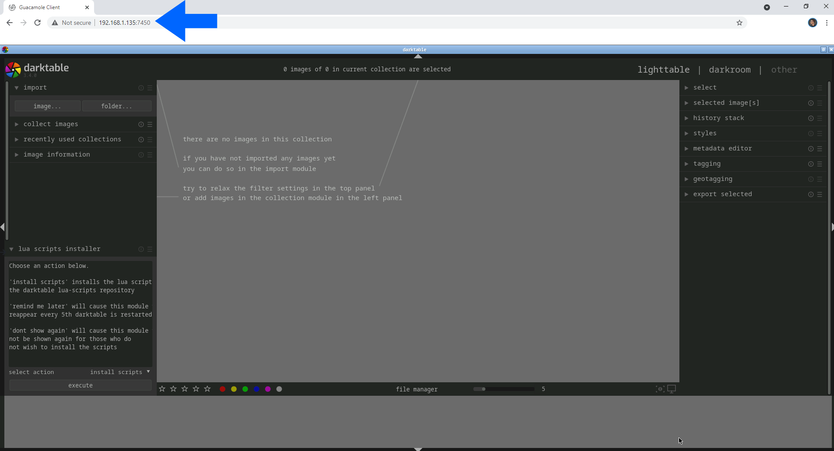The image size is (834, 451).
Task: Reset collect images module
Action: 141,124
